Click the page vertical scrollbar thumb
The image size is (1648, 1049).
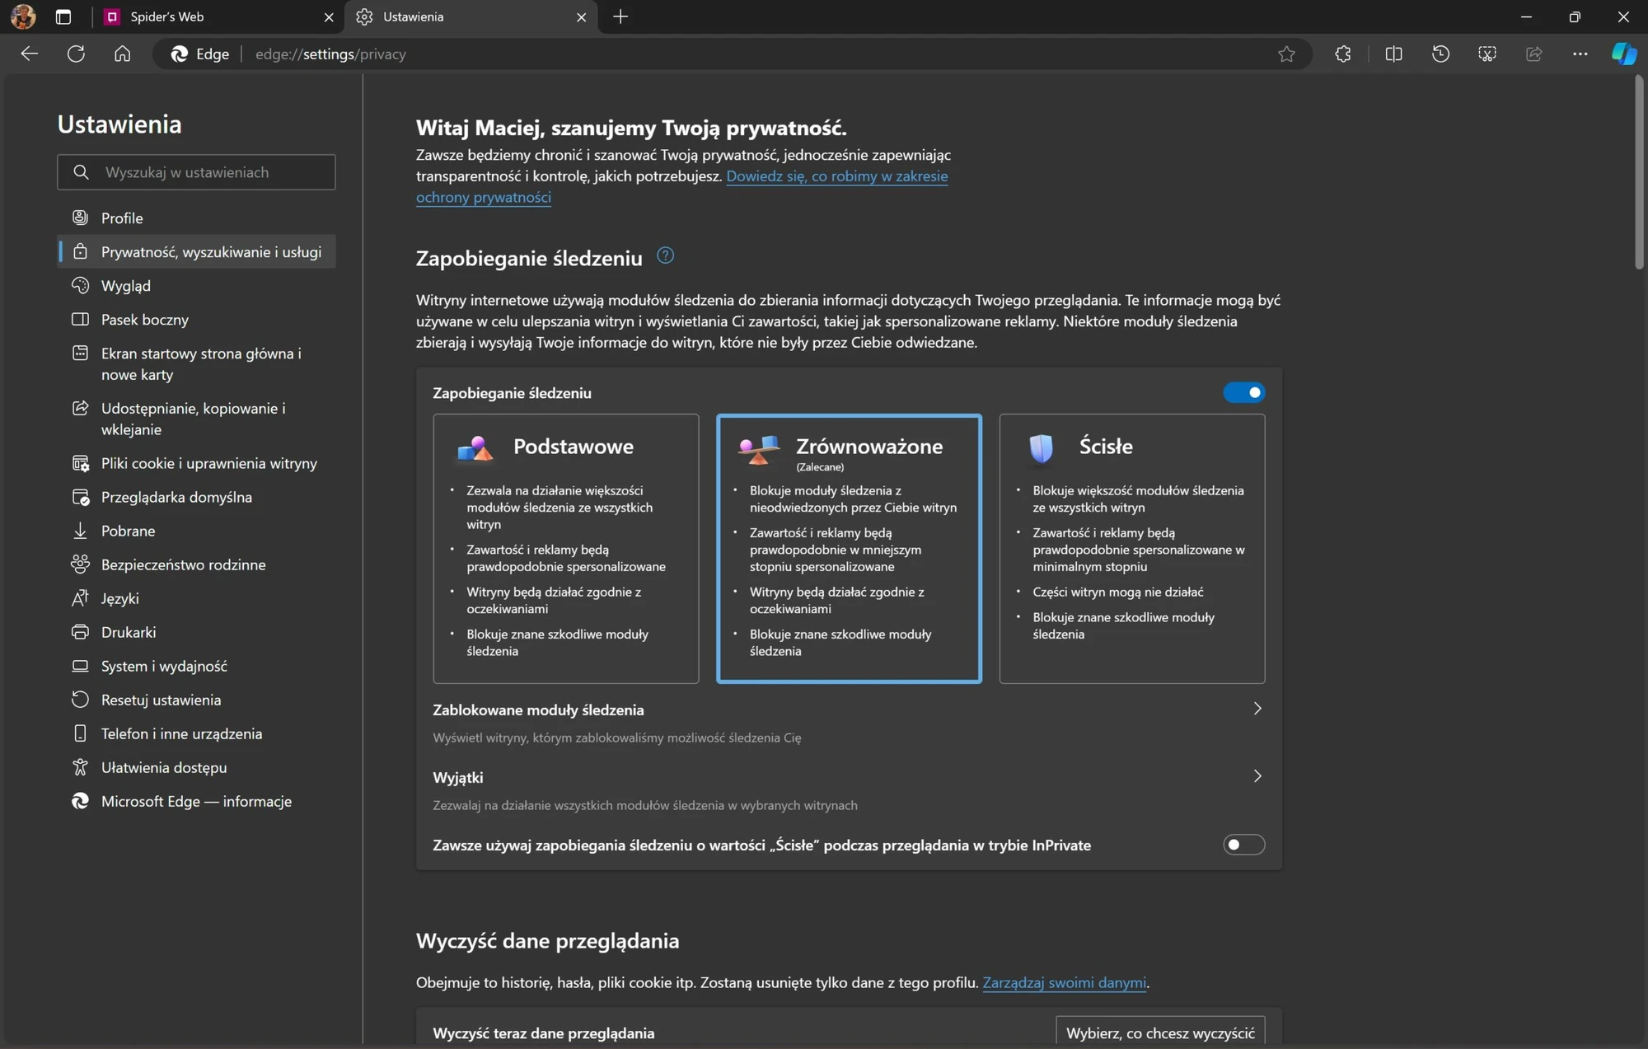[x=1639, y=173]
